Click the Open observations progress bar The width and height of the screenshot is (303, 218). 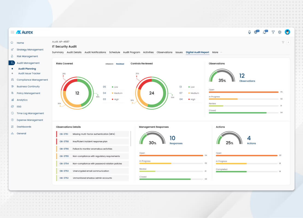(x=244, y=92)
